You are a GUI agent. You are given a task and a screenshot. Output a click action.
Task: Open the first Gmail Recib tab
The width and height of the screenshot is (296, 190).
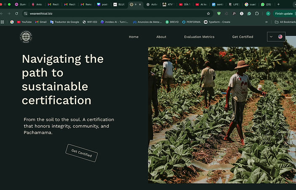53,4
